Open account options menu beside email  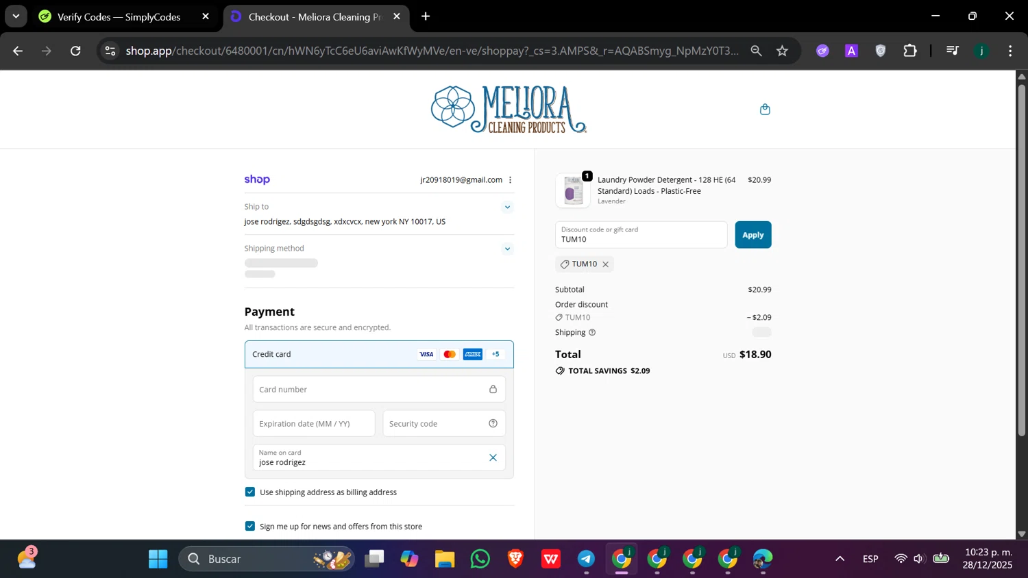(x=510, y=180)
